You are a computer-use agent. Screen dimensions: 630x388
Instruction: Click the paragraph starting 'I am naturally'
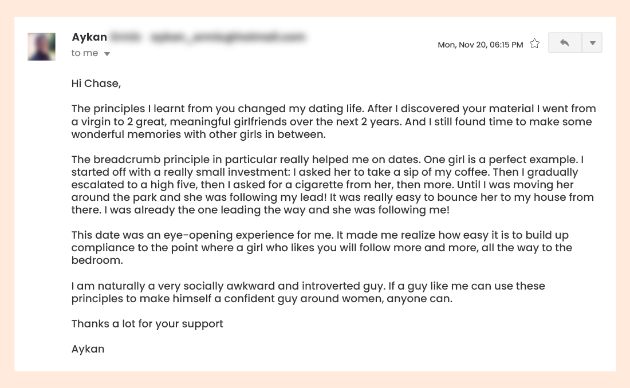coord(308,292)
